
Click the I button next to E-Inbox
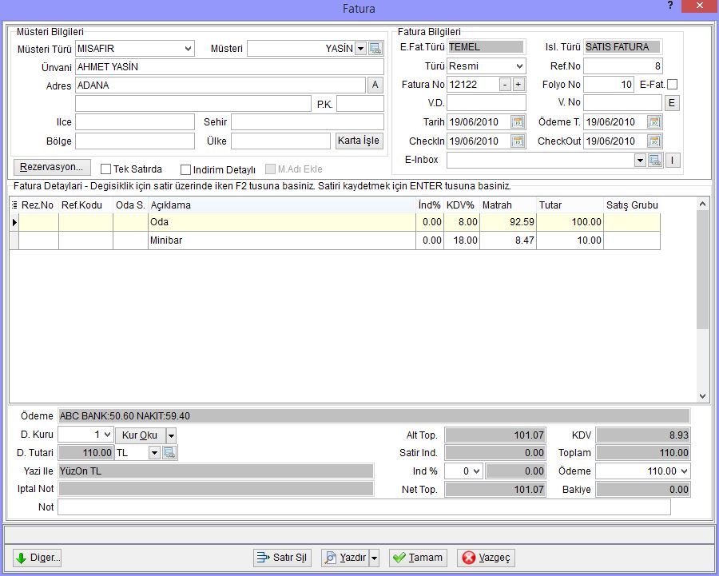(x=673, y=161)
